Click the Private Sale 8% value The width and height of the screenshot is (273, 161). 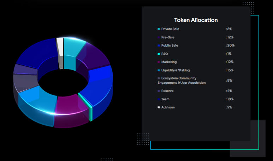229,29
